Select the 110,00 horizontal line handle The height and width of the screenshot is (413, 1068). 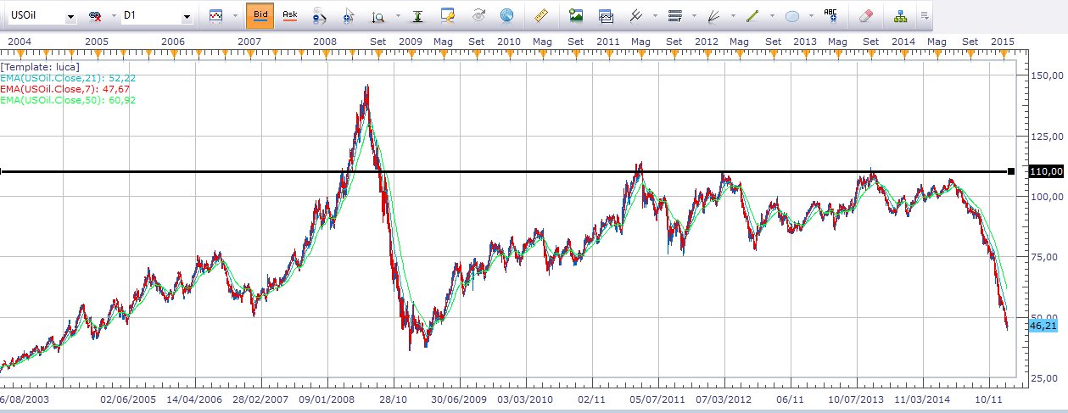[1011, 172]
